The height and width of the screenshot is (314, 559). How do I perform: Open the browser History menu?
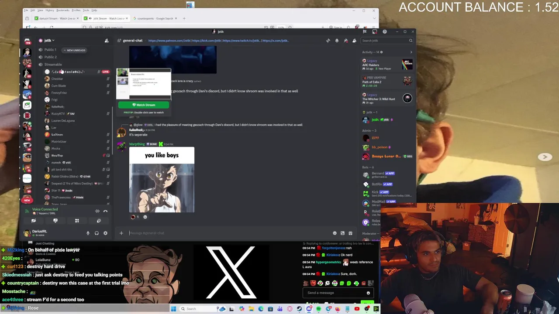click(x=50, y=10)
